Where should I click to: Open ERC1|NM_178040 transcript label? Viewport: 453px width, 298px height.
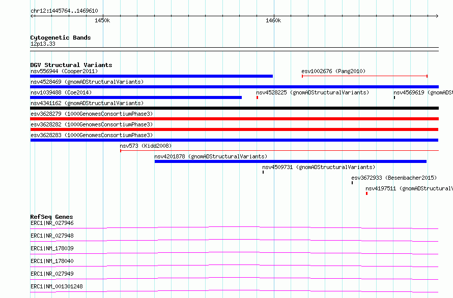click(x=52, y=261)
